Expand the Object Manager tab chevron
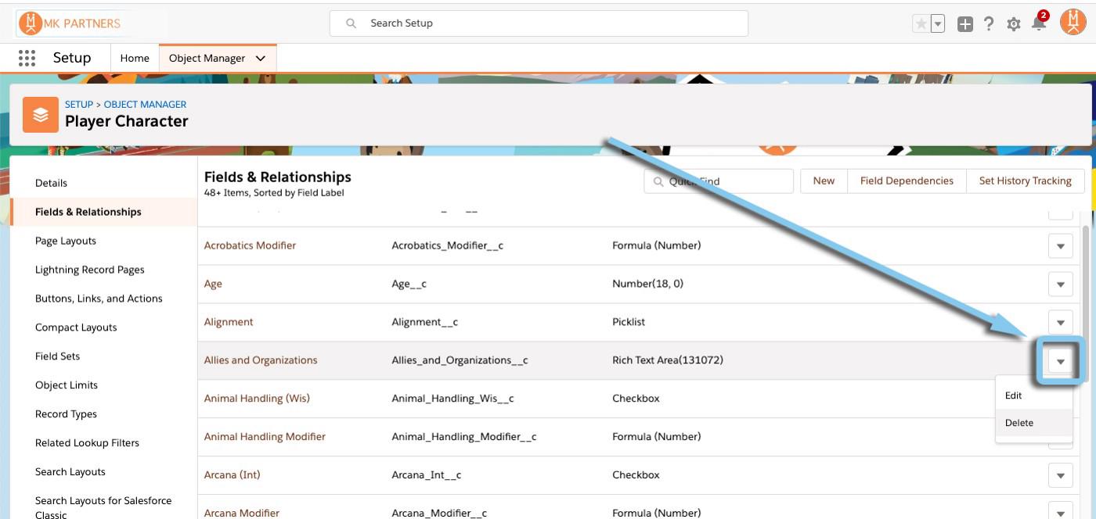 coord(261,59)
